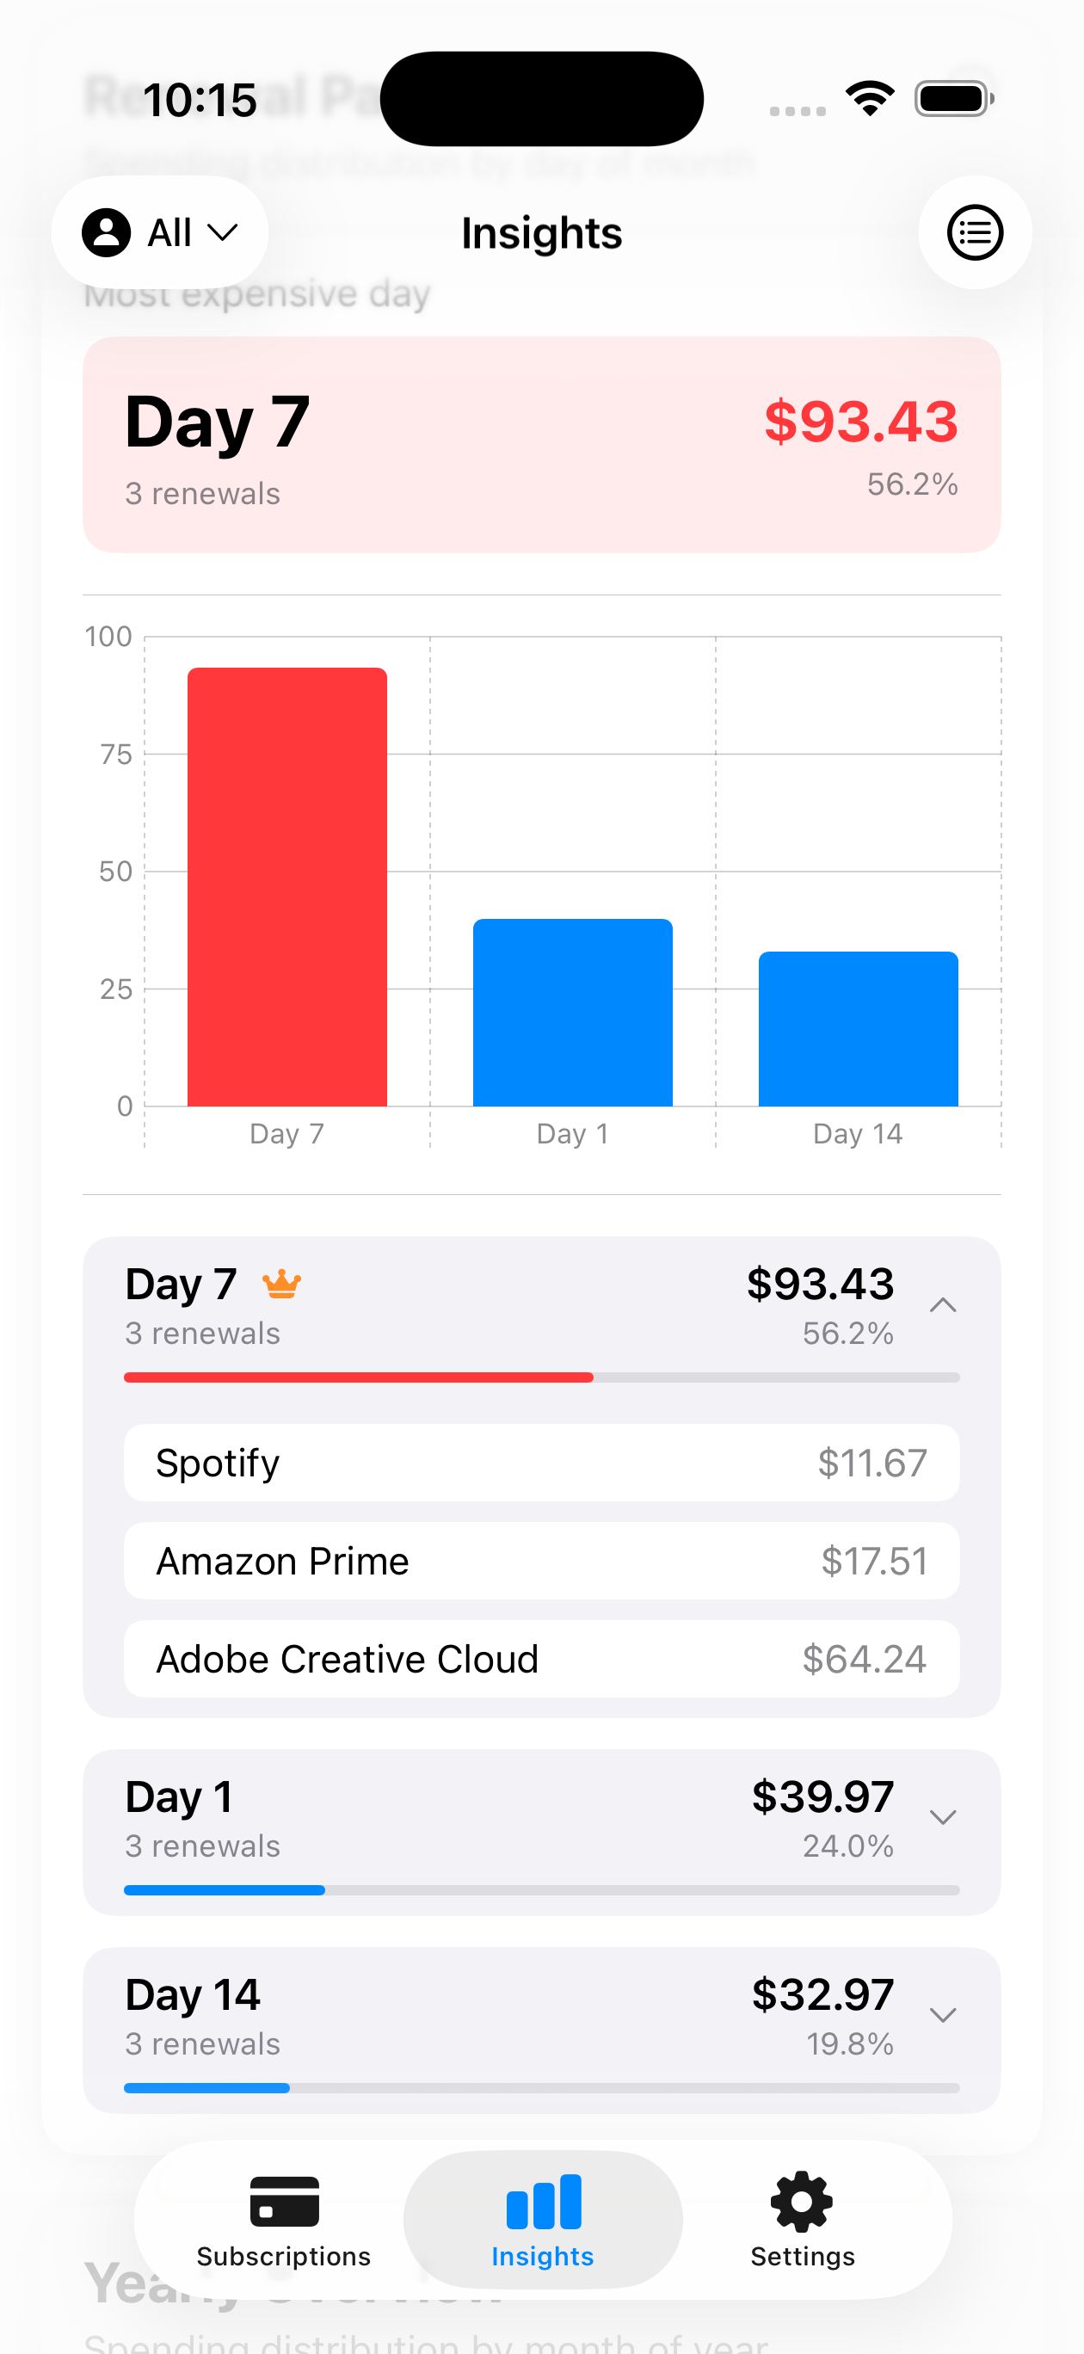The width and height of the screenshot is (1084, 2354).
Task: Tap the Wi-Fi status icon
Action: tap(868, 99)
